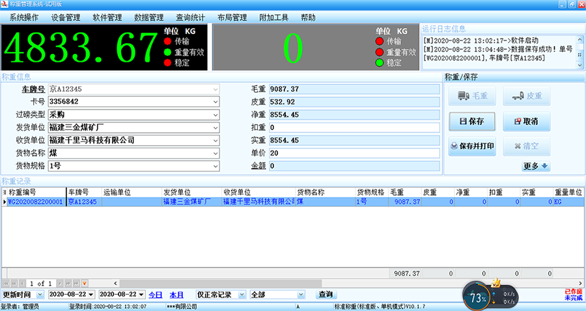Click the application icon in title bar
Screen dimensions: 586x311
(x=4, y=4)
